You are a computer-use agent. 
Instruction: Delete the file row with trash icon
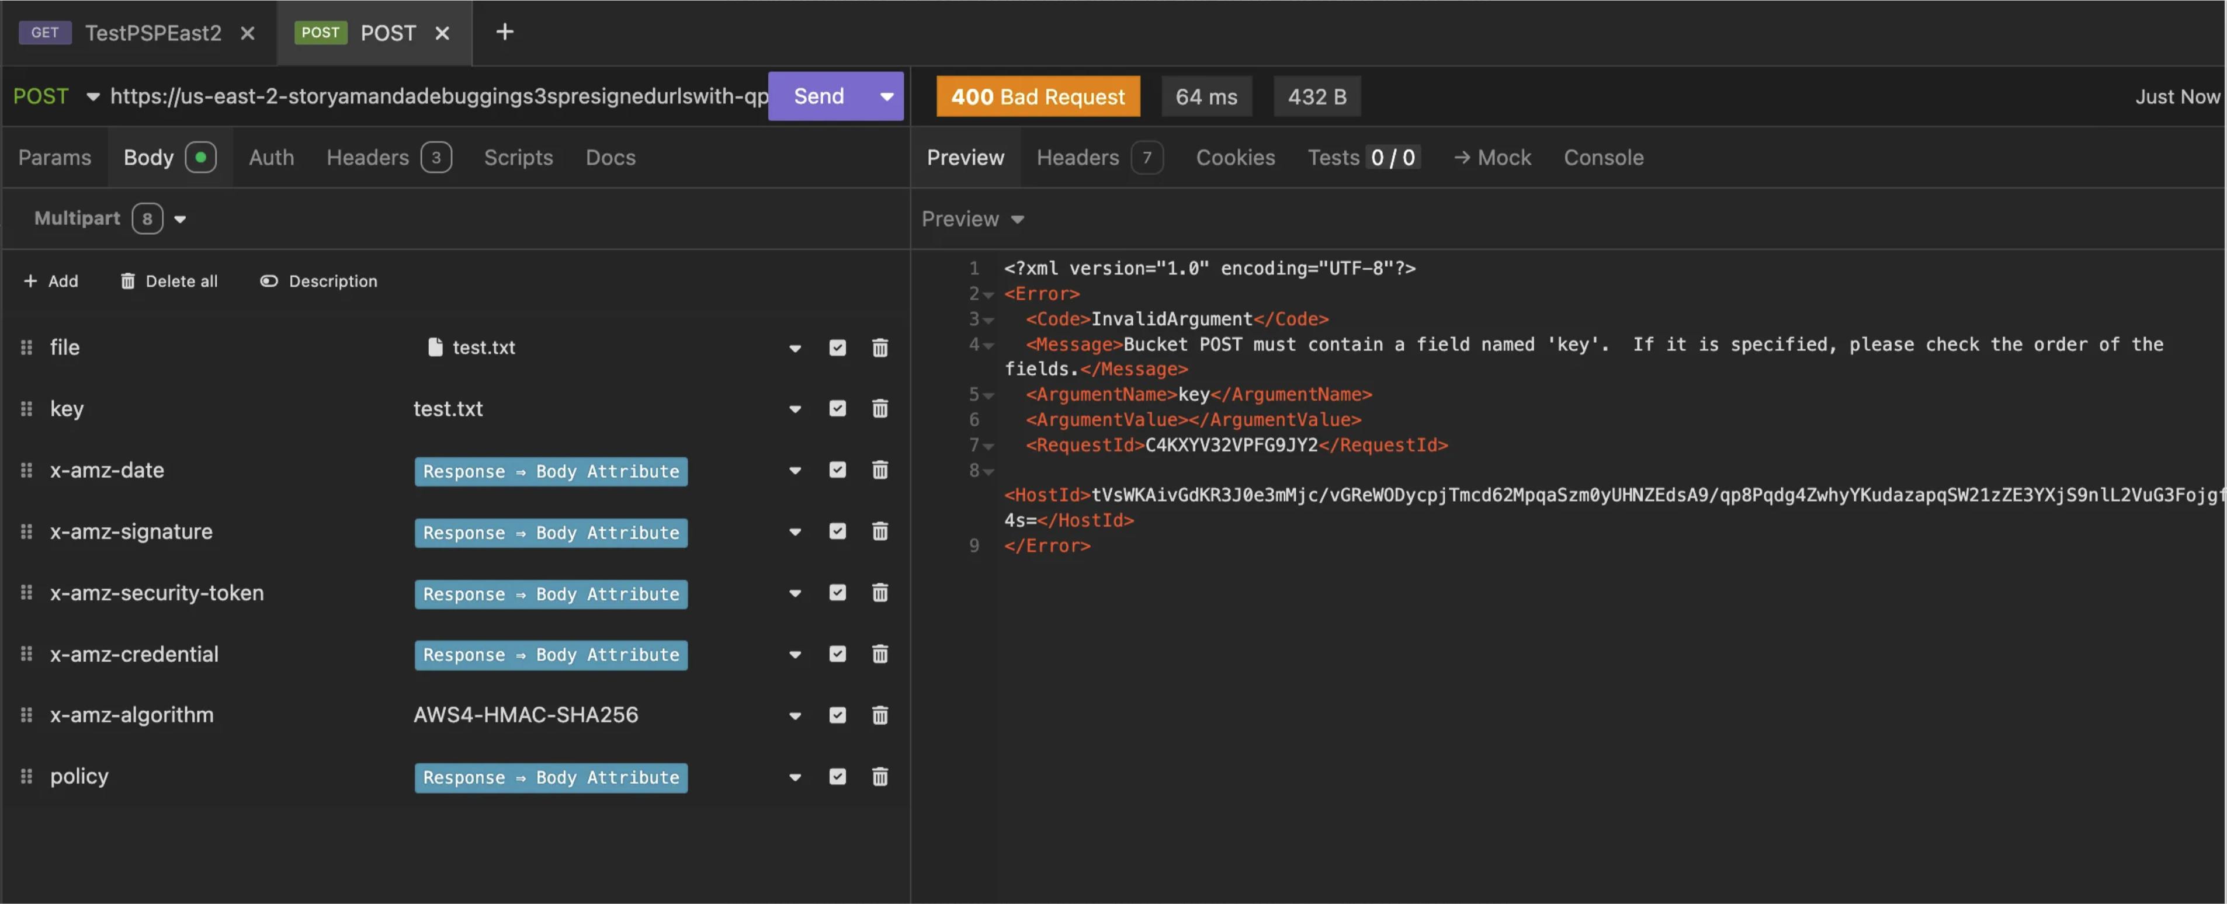[879, 347]
